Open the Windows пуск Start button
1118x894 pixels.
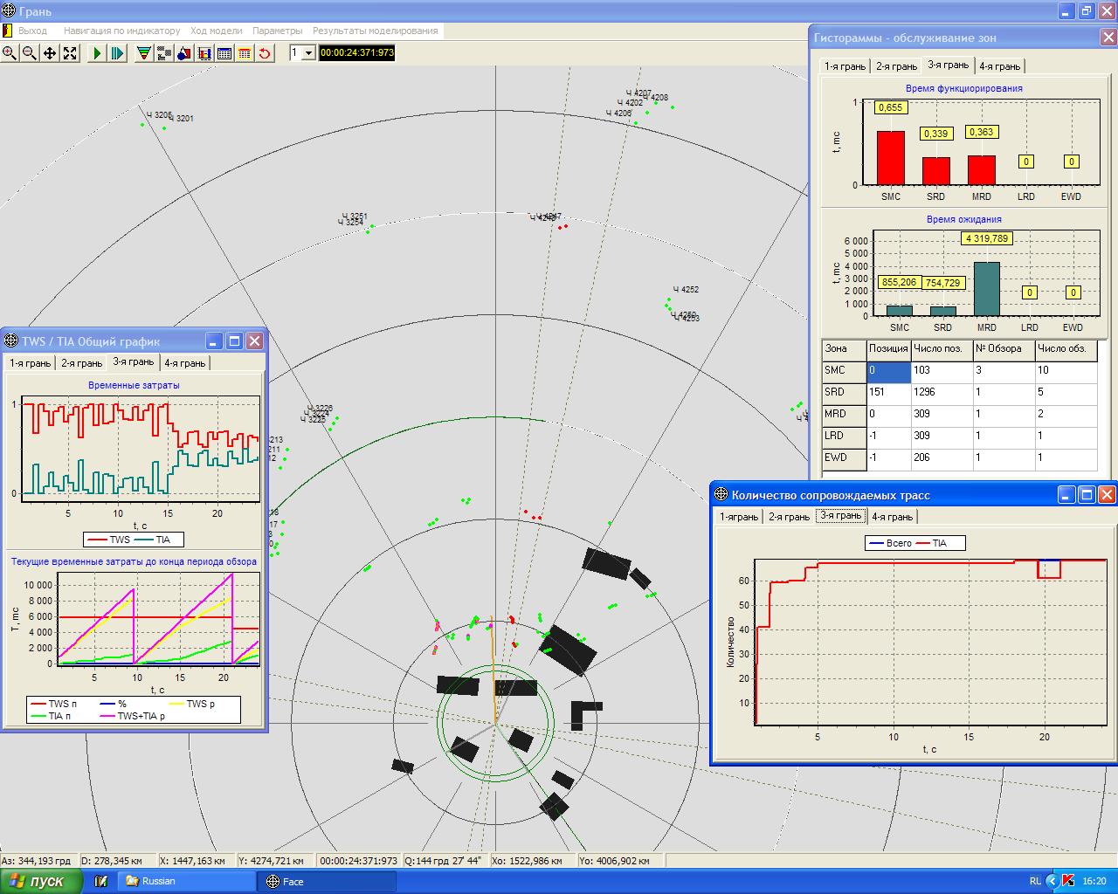[41, 882]
